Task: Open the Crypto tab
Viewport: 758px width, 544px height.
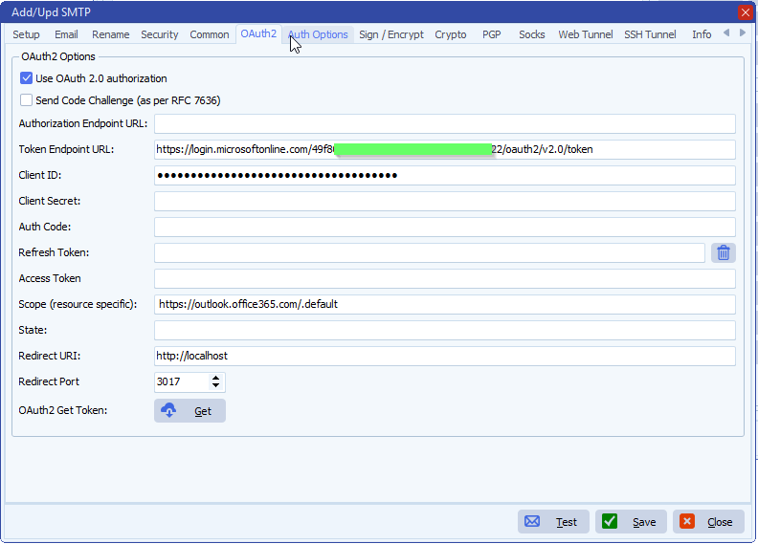Action: [451, 34]
